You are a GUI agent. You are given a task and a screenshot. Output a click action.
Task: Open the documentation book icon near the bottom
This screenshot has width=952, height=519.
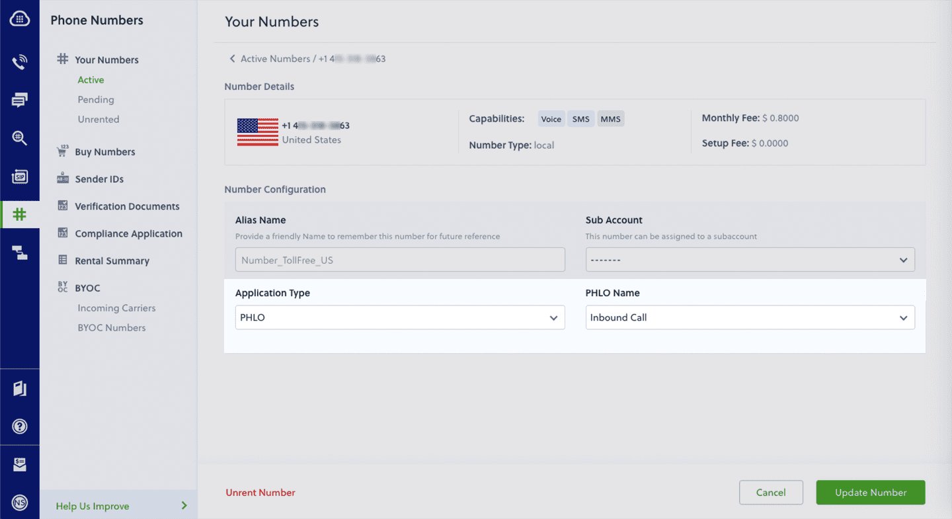coord(19,389)
